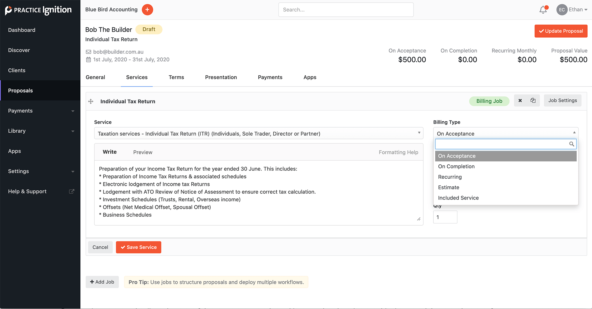Expand the Settings sidebar menu arrow
592x309 pixels.
pos(73,171)
